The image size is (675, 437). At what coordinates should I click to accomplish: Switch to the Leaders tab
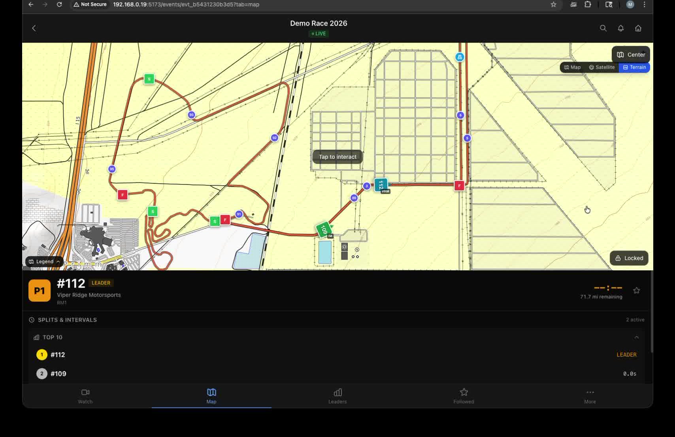[x=337, y=395]
